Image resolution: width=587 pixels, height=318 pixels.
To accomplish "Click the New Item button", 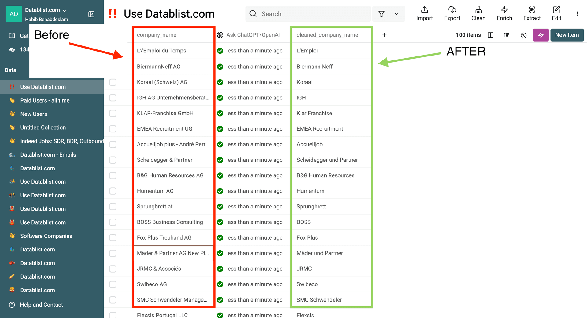I will click(x=567, y=35).
